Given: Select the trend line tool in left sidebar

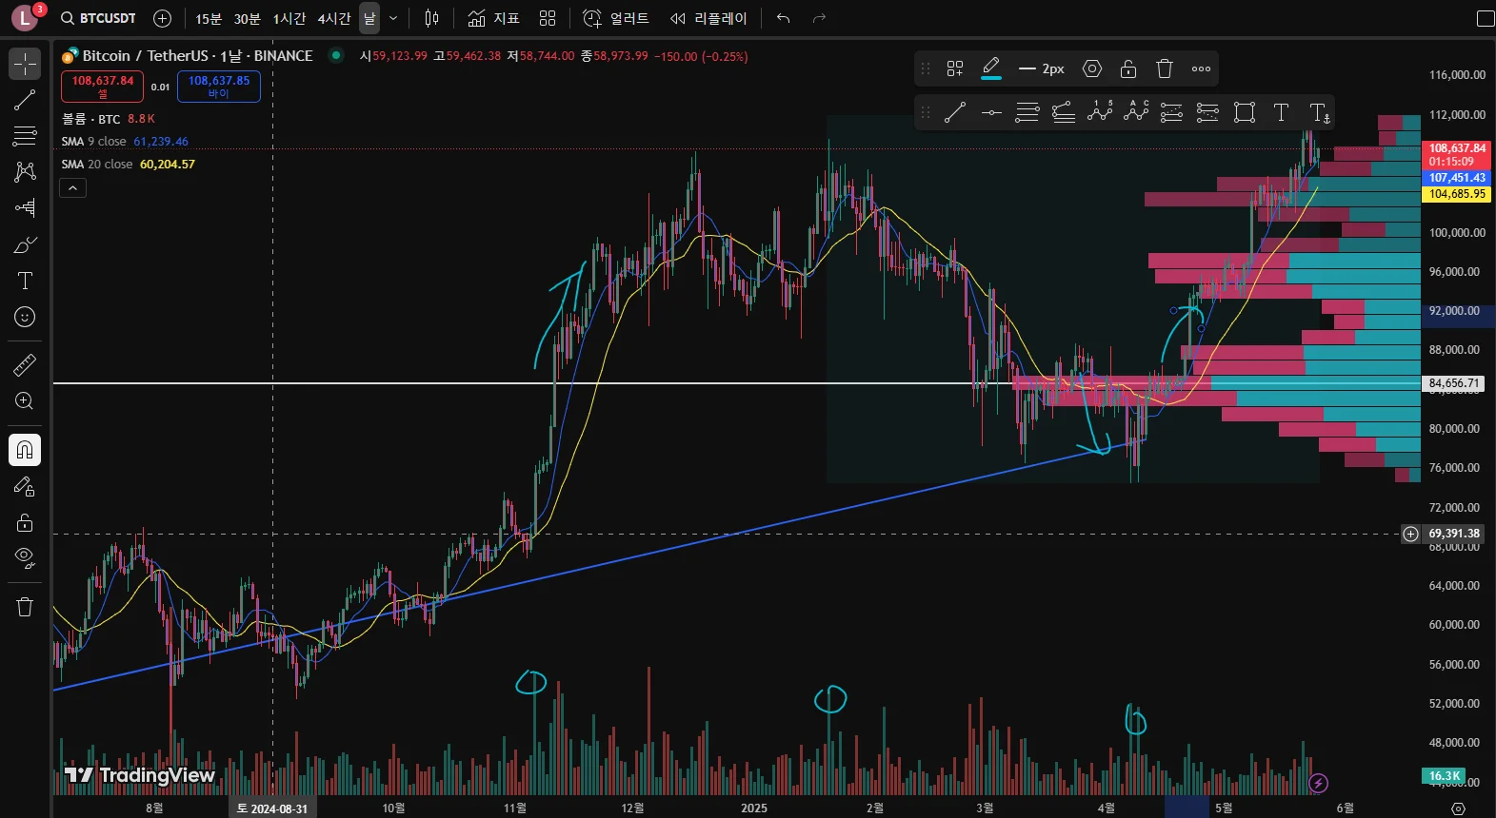Looking at the screenshot, I should coord(25,100).
